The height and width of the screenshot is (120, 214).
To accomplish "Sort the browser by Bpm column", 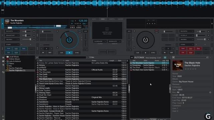I will click(120, 61).
